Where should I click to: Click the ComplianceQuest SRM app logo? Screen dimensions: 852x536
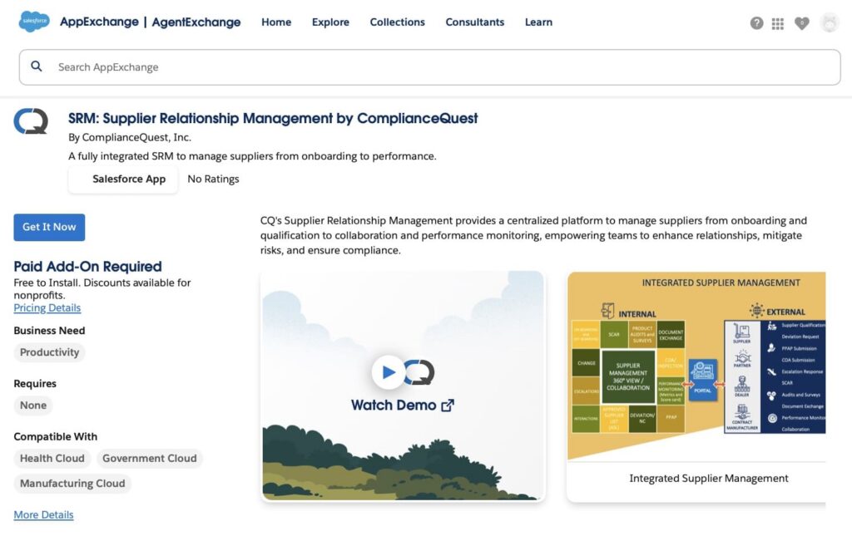(30, 120)
